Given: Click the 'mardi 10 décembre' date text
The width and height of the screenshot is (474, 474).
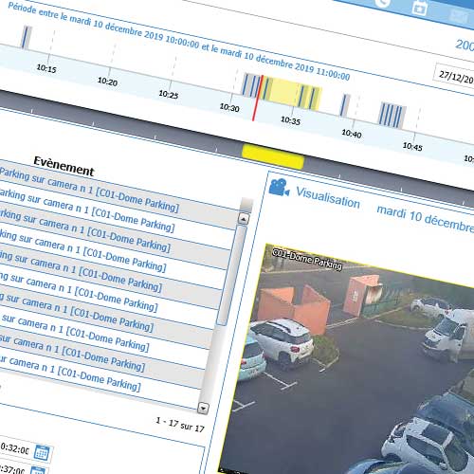Looking at the screenshot, I should [426, 218].
